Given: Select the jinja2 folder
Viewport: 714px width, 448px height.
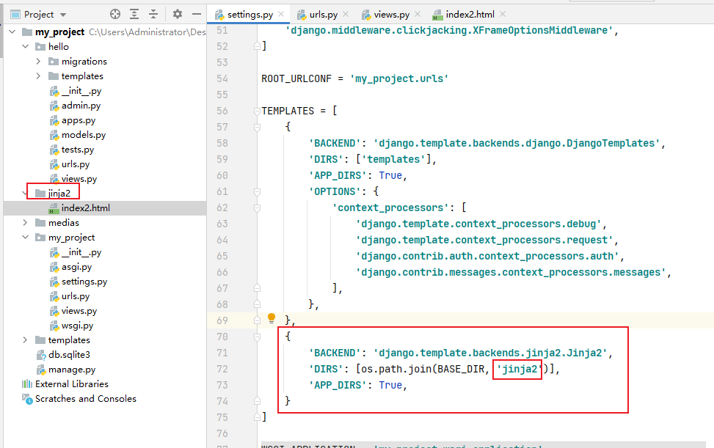Looking at the screenshot, I should pyautogui.click(x=59, y=194).
